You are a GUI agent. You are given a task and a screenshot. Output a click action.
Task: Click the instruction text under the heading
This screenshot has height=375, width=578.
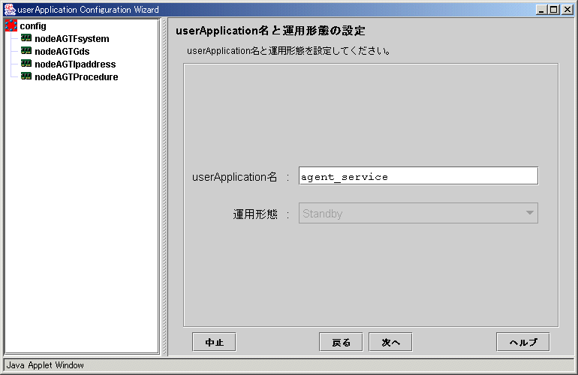coord(289,51)
